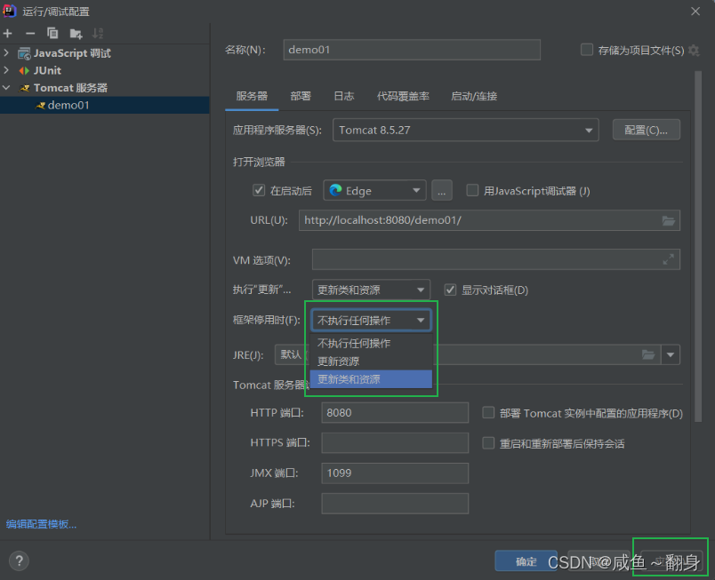Click the HTTP port field 8080

coord(395,412)
